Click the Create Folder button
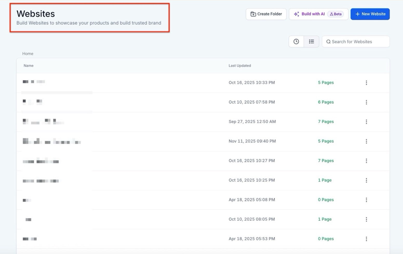The width and height of the screenshot is (403, 254). click(x=266, y=14)
